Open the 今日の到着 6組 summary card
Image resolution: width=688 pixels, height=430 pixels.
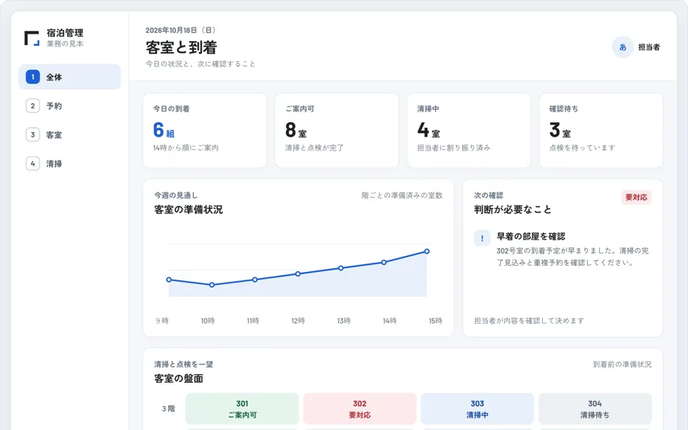pyautogui.click(x=205, y=131)
